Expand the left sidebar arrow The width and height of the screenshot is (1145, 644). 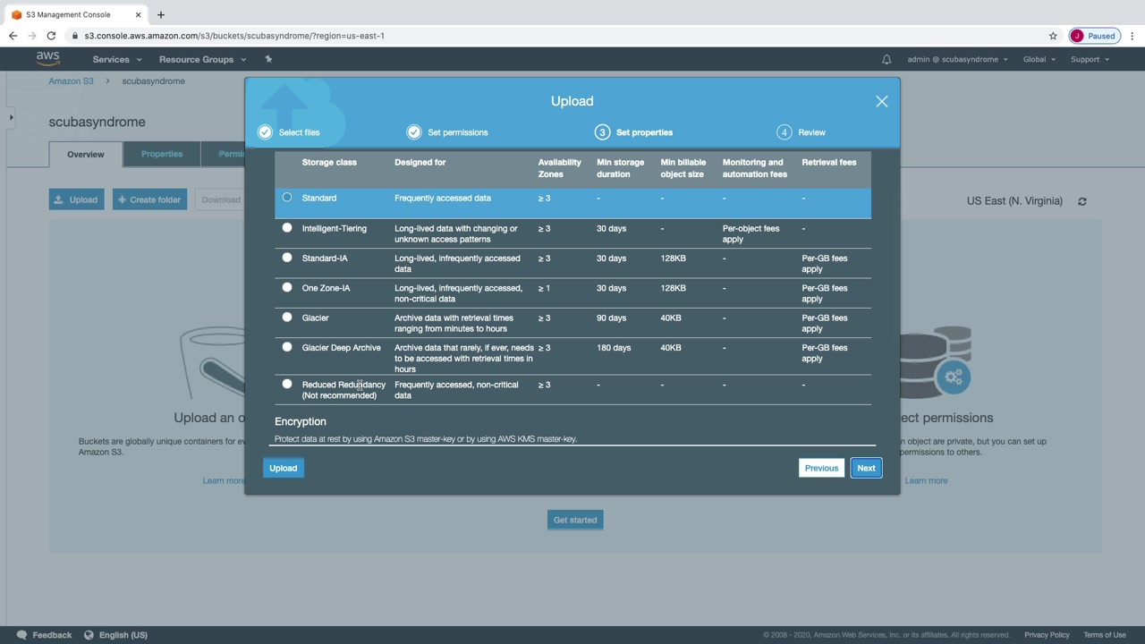(x=11, y=117)
